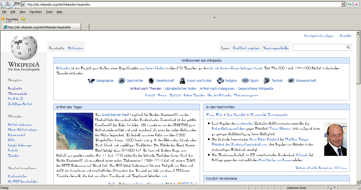
Task: Open the status bar zoom dropdown arrow
Action: 335,188
